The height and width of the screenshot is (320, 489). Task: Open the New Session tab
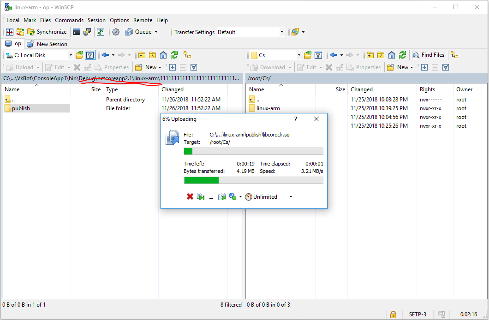point(47,44)
